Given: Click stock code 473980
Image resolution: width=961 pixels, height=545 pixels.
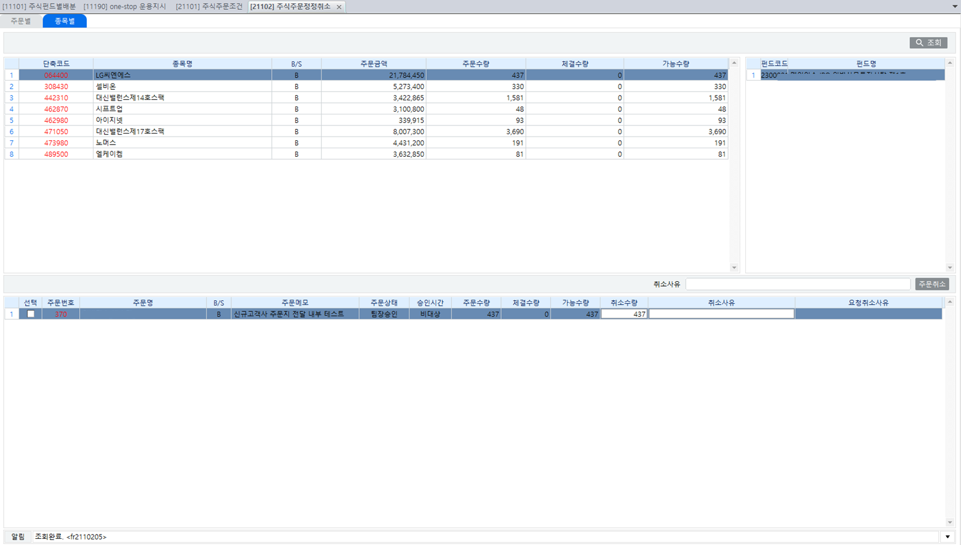Looking at the screenshot, I should [x=56, y=143].
